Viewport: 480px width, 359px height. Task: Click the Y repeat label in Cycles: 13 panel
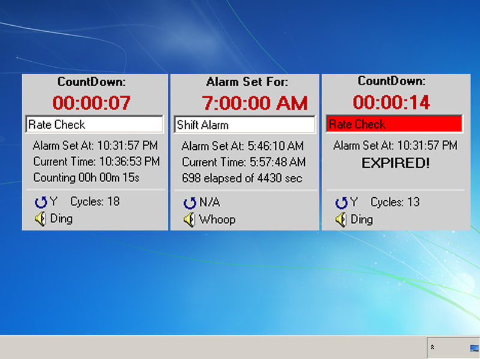pyautogui.click(x=354, y=202)
